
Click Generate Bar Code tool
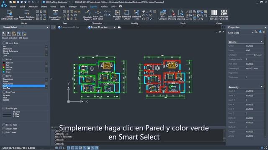[x=214, y=15]
